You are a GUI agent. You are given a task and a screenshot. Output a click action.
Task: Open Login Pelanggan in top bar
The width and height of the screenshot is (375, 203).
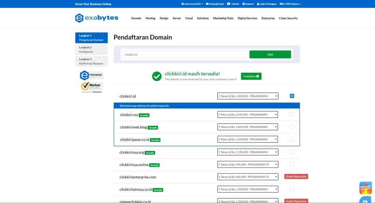pos(267,4)
